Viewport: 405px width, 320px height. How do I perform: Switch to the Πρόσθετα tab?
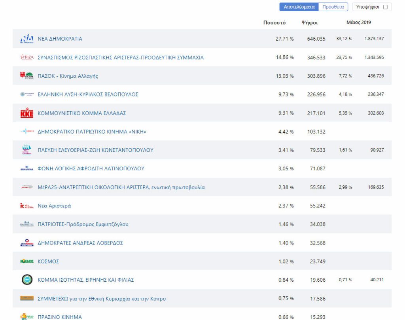click(x=333, y=7)
